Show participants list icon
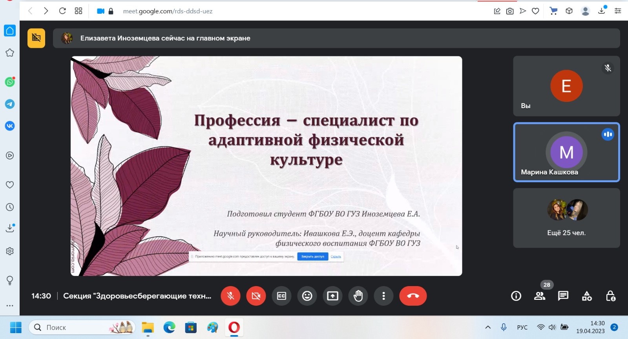The image size is (628, 339). 540,296
